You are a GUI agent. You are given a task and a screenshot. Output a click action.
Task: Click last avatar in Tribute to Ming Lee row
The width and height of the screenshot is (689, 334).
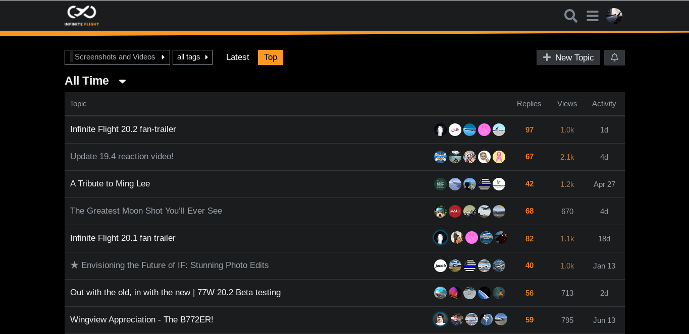(499, 184)
